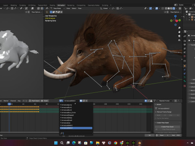The height and width of the screenshot is (146, 195).
Task: Open the Compositing workspace tab
Action: click(x=81, y=5)
